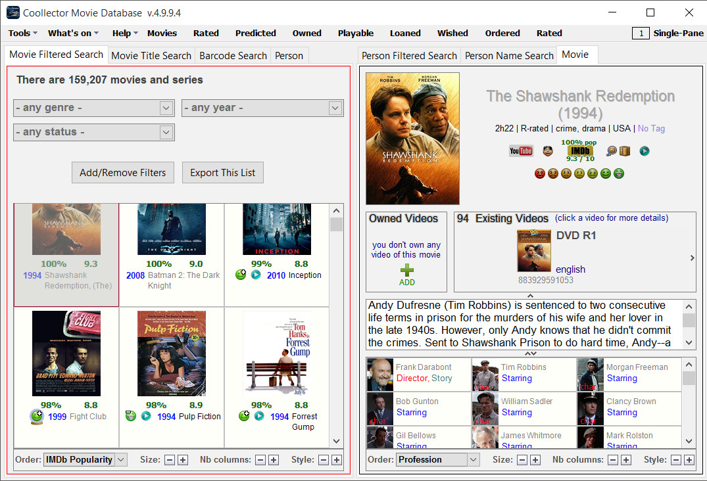707x481 pixels.
Task: Toggle the Single-Pane view mode
Action: (x=668, y=33)
